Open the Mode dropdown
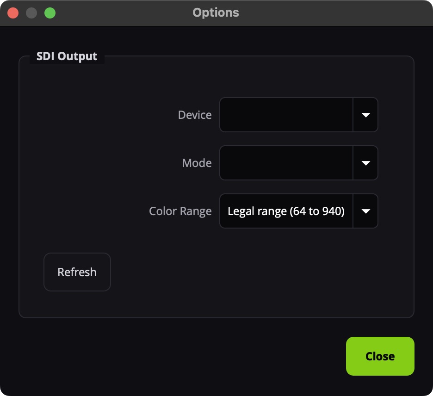This screenshot has width=433, height=396. (x=298, y=163)
